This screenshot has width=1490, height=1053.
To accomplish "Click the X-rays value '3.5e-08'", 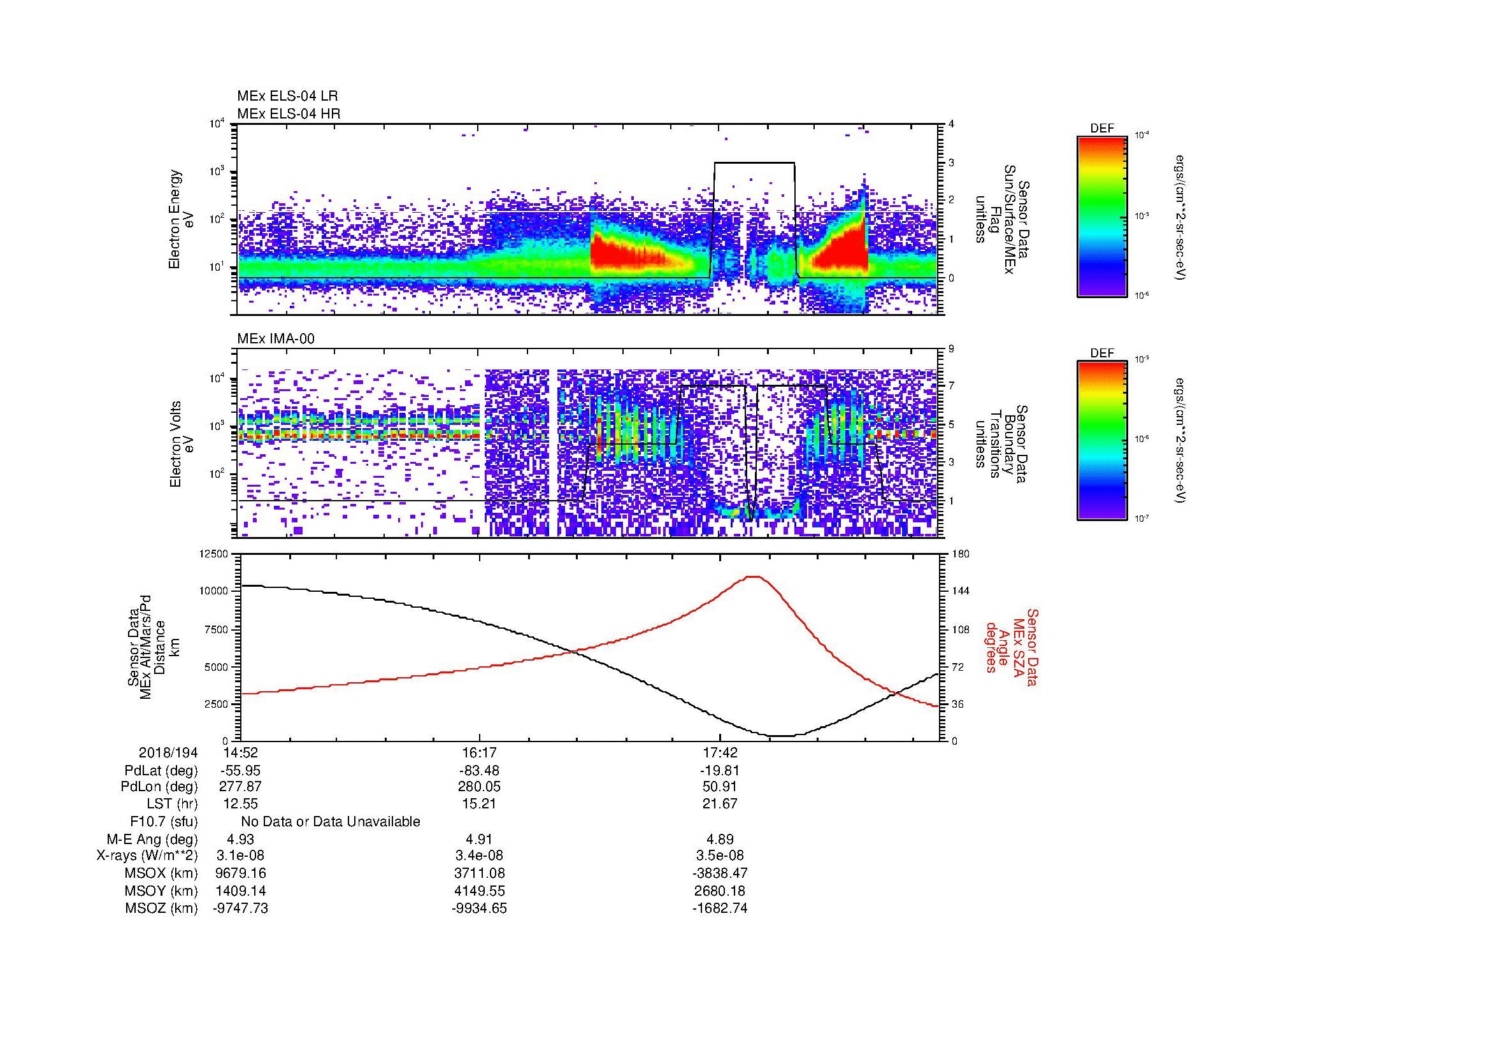I will pos(720,856).
